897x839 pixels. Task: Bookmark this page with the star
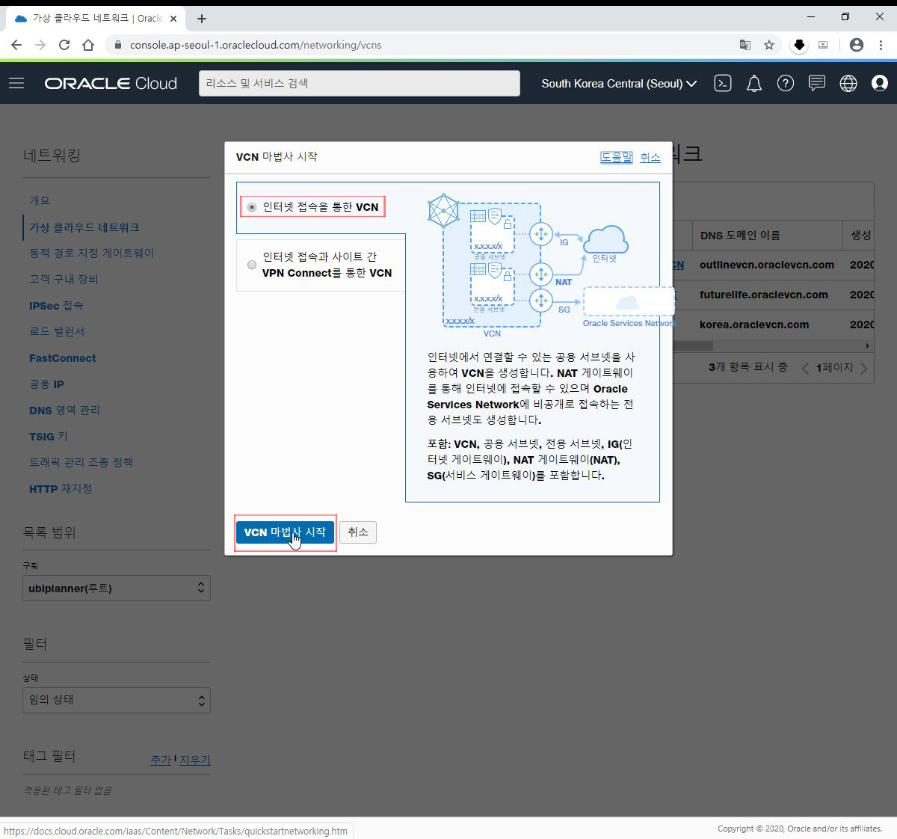(769, 45)
